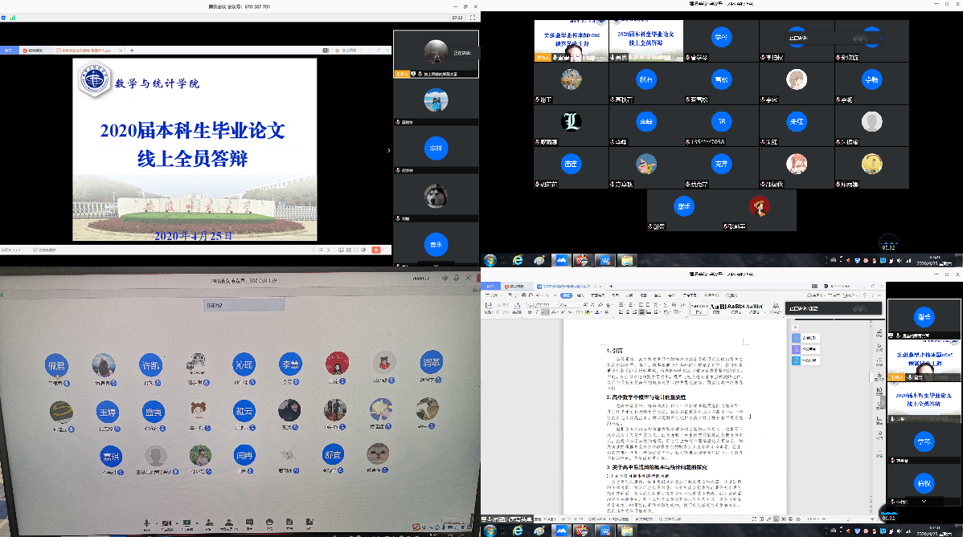Open the chat icon in photographed meeting toolbar
963x537 pixels.
pyautogui.click(x=249, y=523)
